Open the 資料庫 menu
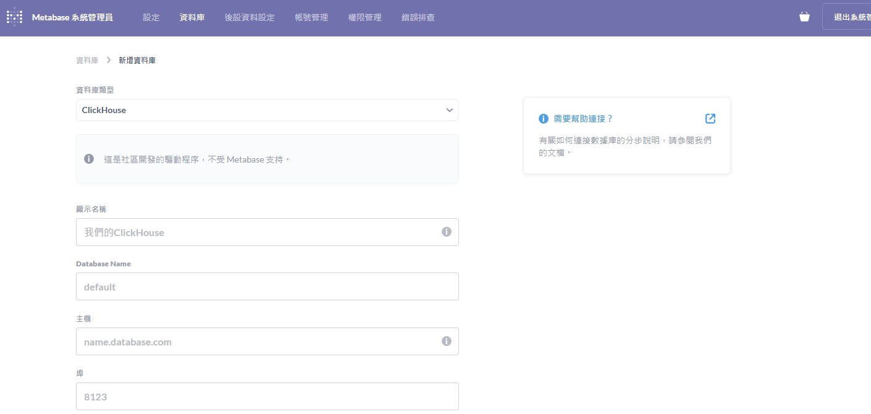 click(192, 17)
